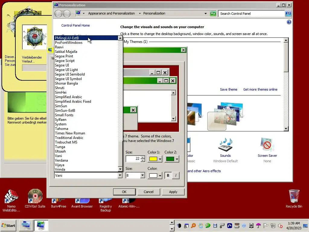Pick Segoe UI Semibold font

coord(86,74)
